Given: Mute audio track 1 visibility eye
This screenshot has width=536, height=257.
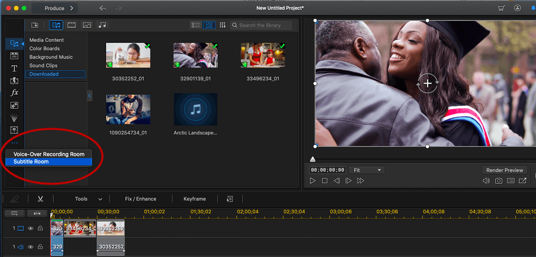Looking at the screenshot, I should pos(31,247).
